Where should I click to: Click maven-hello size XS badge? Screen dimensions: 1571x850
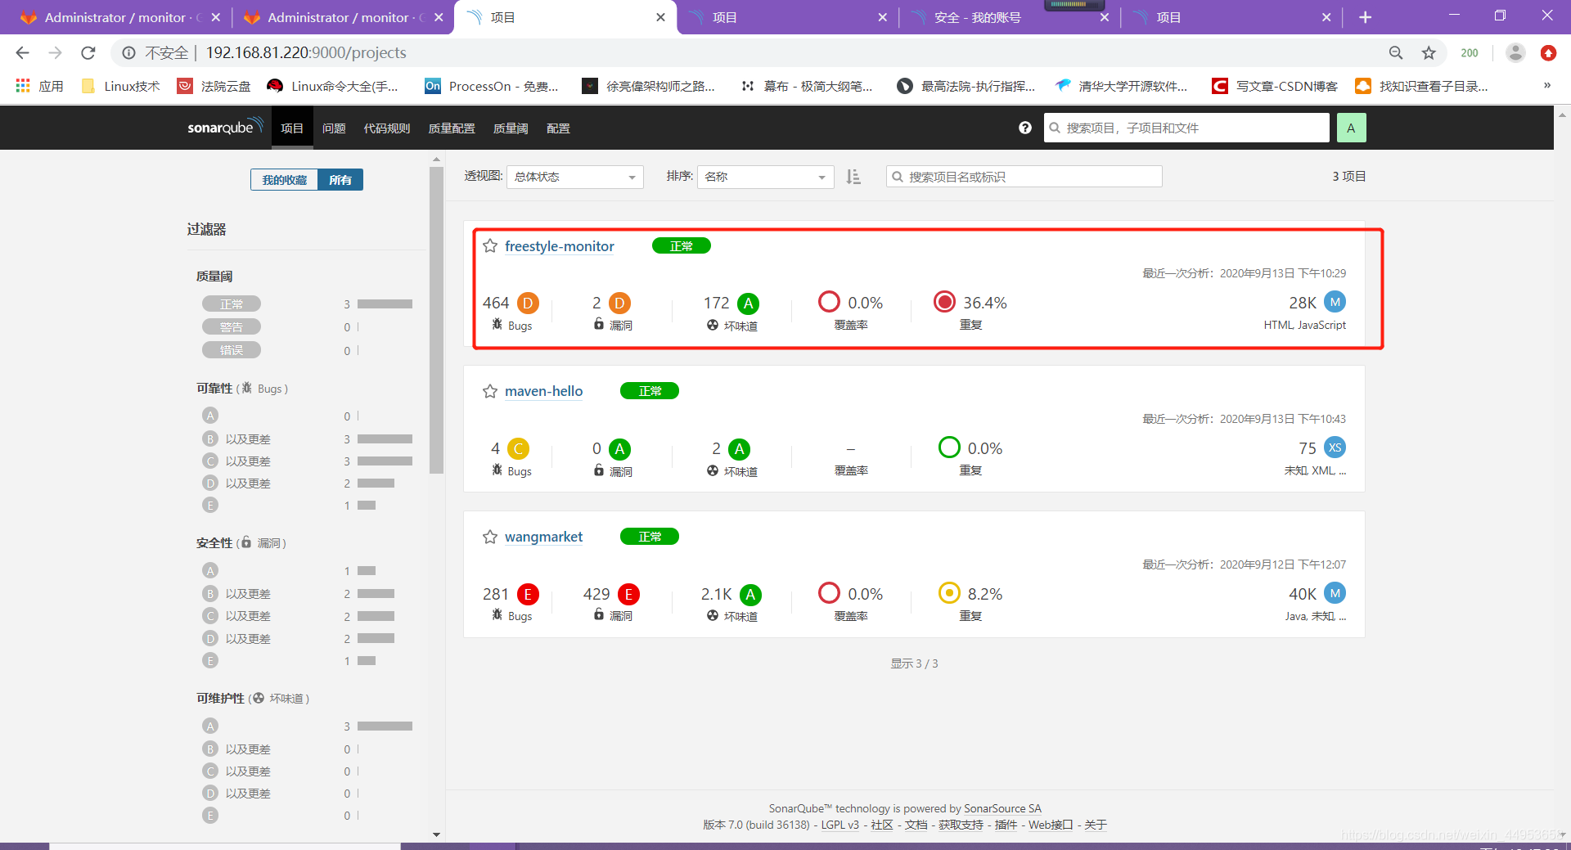point(1335,447)
